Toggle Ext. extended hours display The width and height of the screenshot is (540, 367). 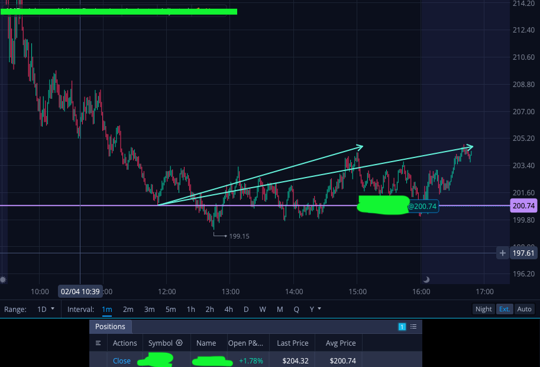504,309
